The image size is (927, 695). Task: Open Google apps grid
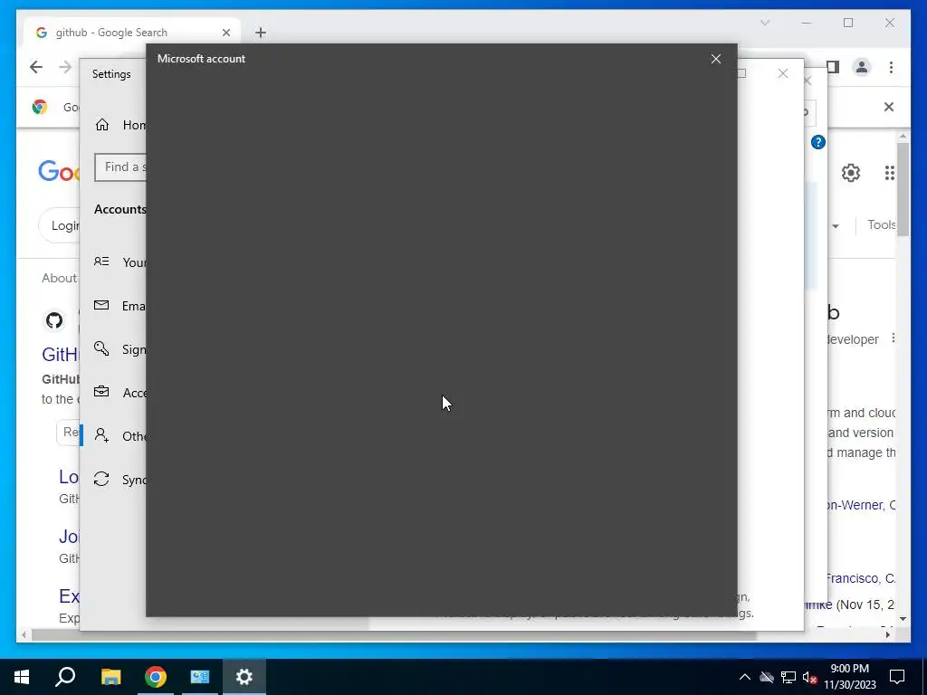(889, 173)
